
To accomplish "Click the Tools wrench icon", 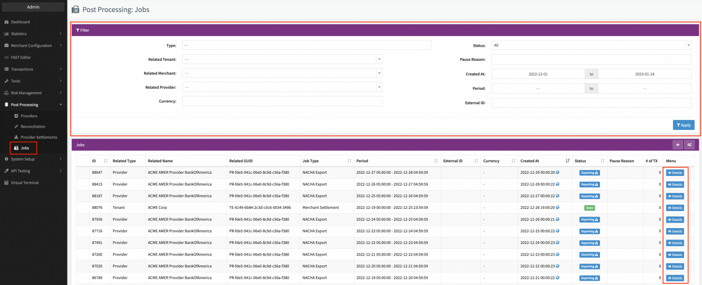I will tap(6, 81).
